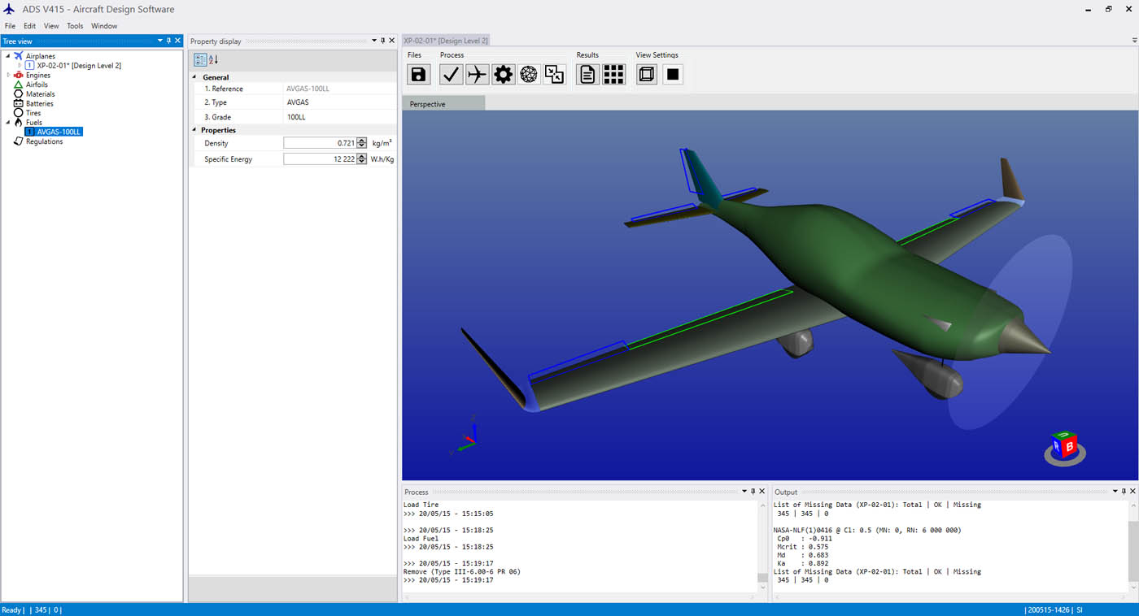1139x616 pixels.
Task: Click the checkmark validate icon in Process
Action: 452,75
